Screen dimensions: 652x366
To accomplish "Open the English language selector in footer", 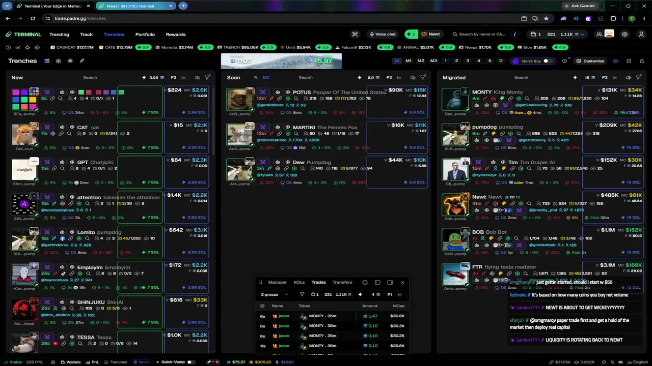I will click(x=637, y=362).
